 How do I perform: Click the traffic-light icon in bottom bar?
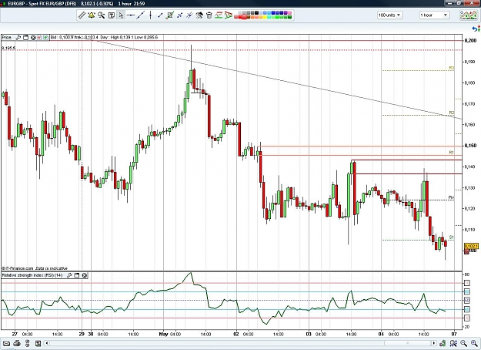click(x=27, y=343)
